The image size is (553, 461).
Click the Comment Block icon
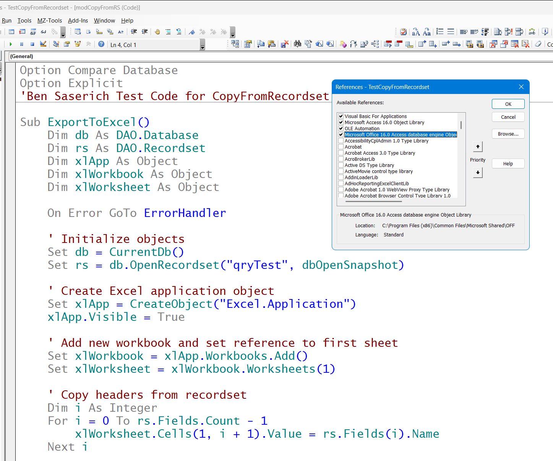coord(168,32)
